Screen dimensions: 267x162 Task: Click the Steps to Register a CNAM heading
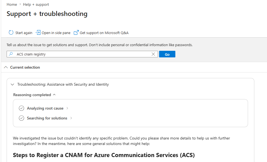click(x=104, y=155)
